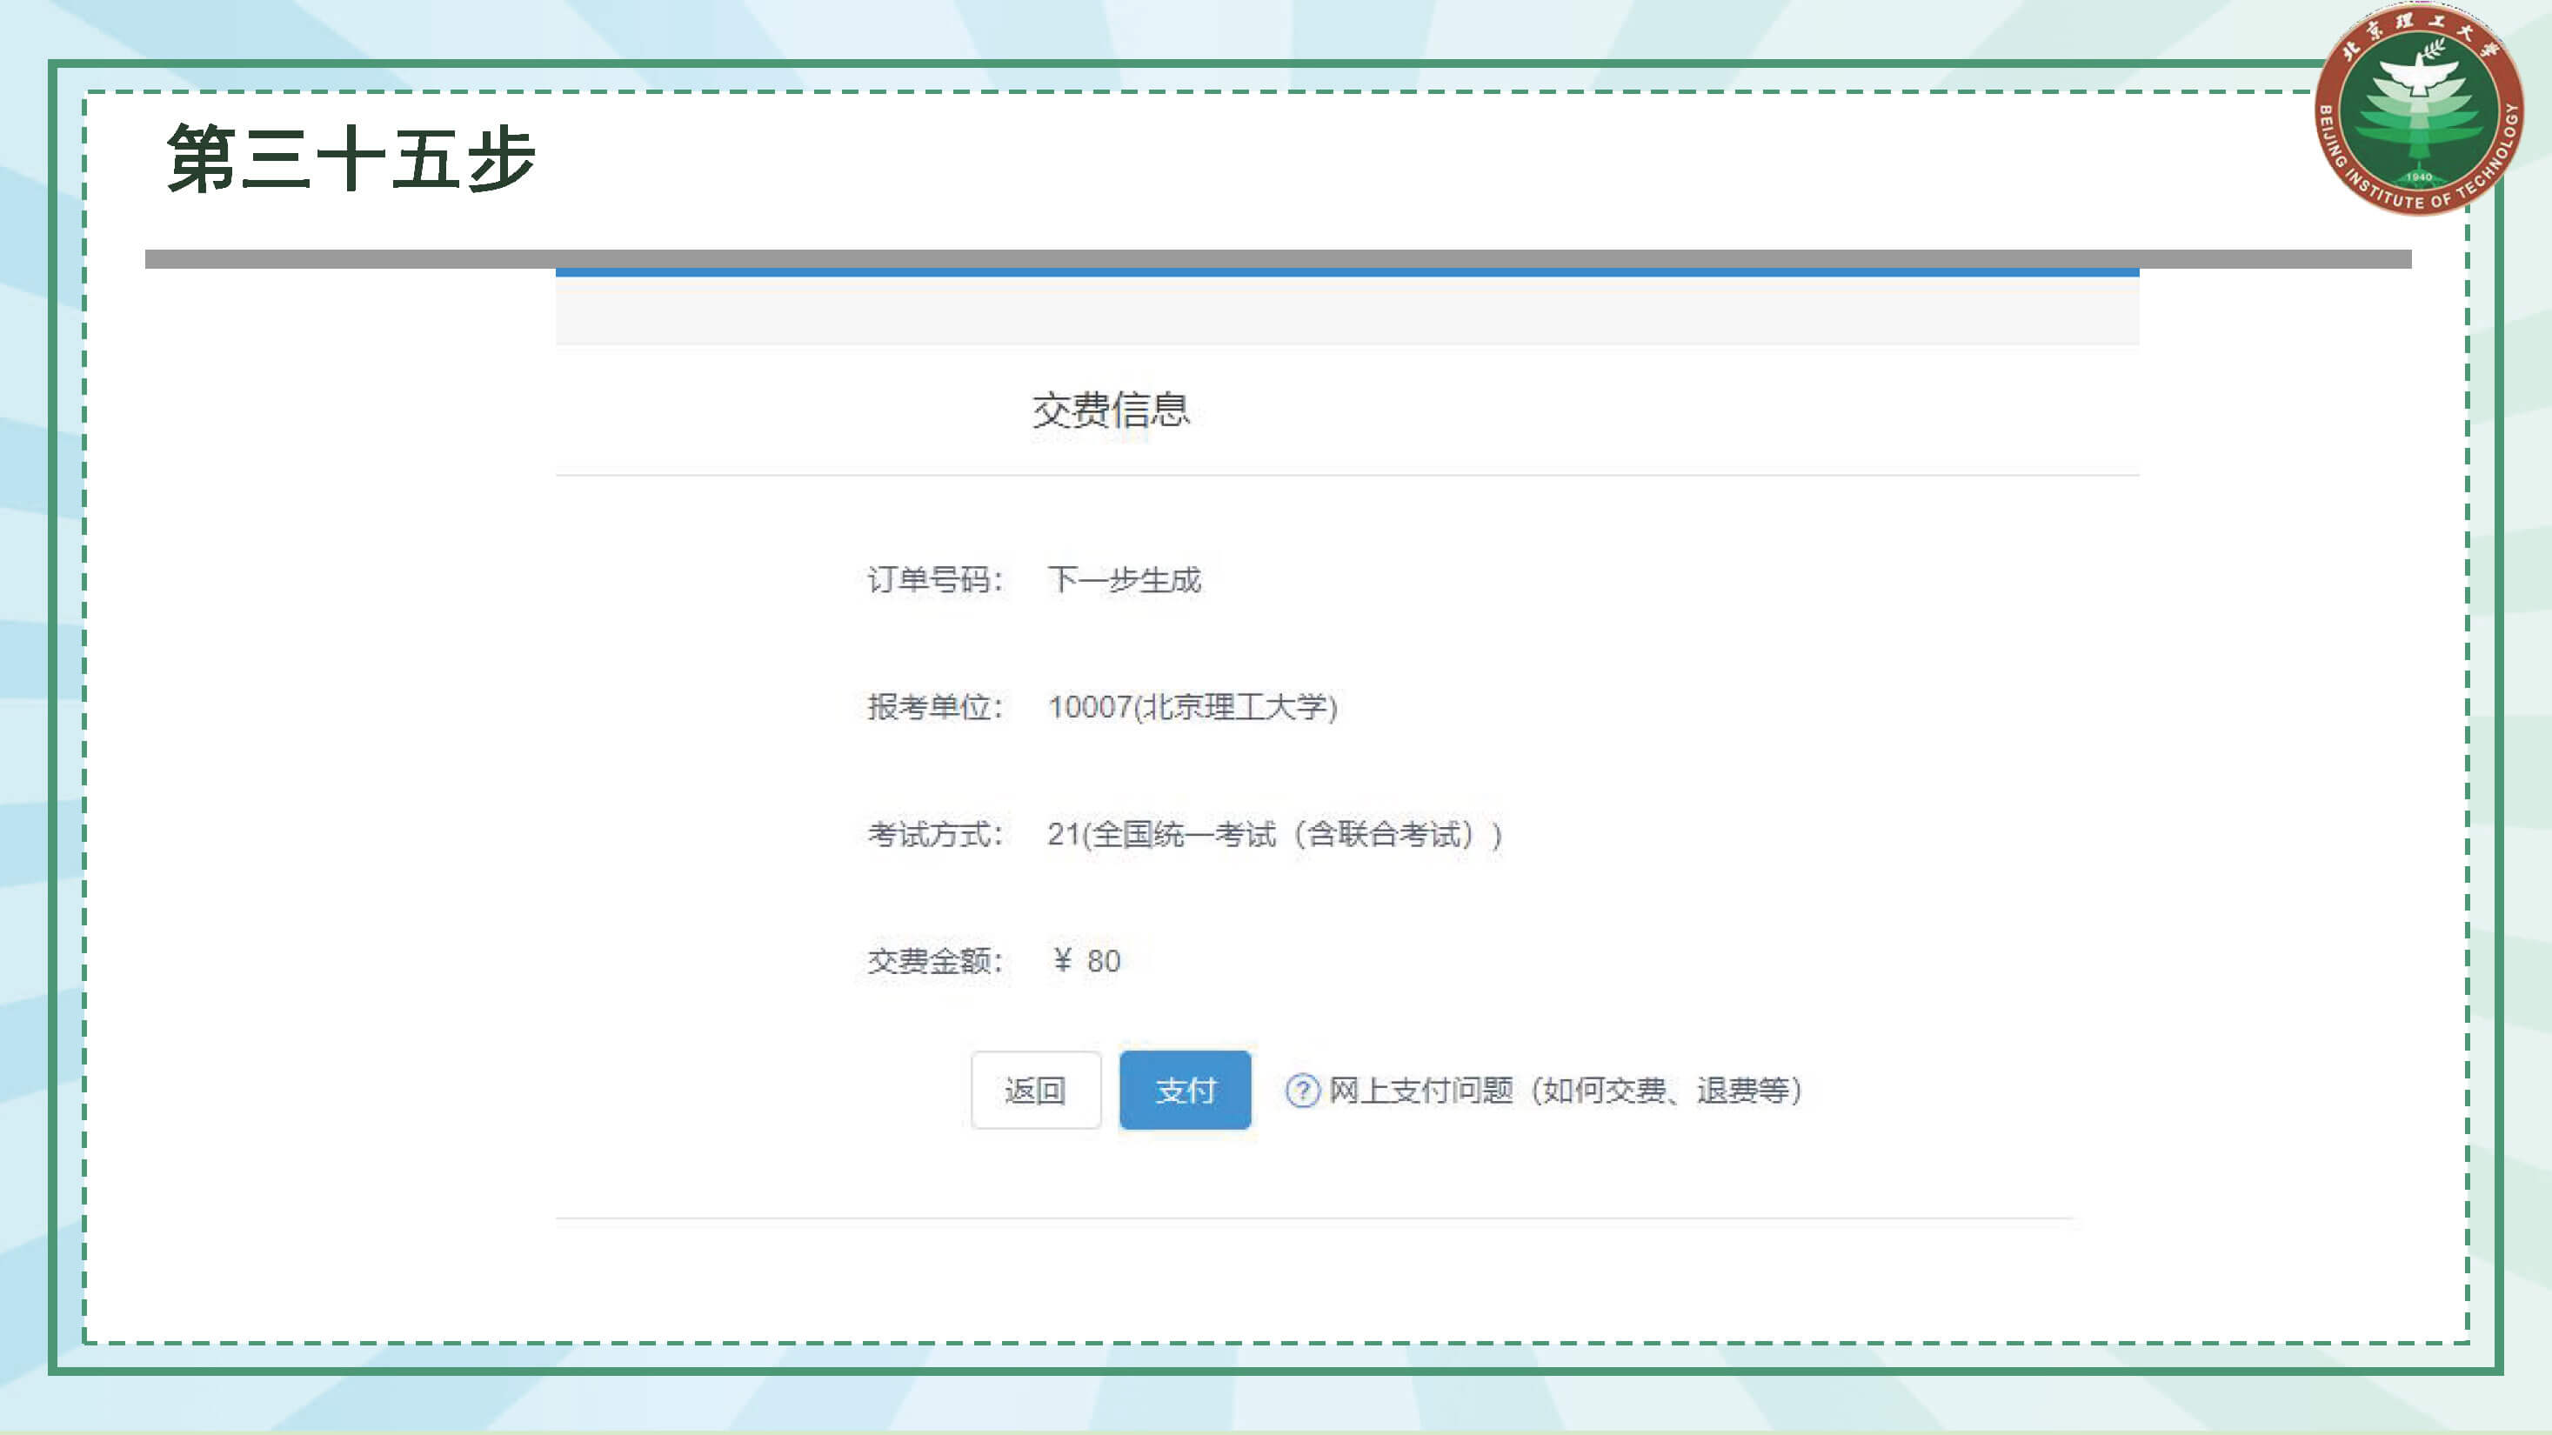Click the 交费信息 heading

click(1111, 410)
